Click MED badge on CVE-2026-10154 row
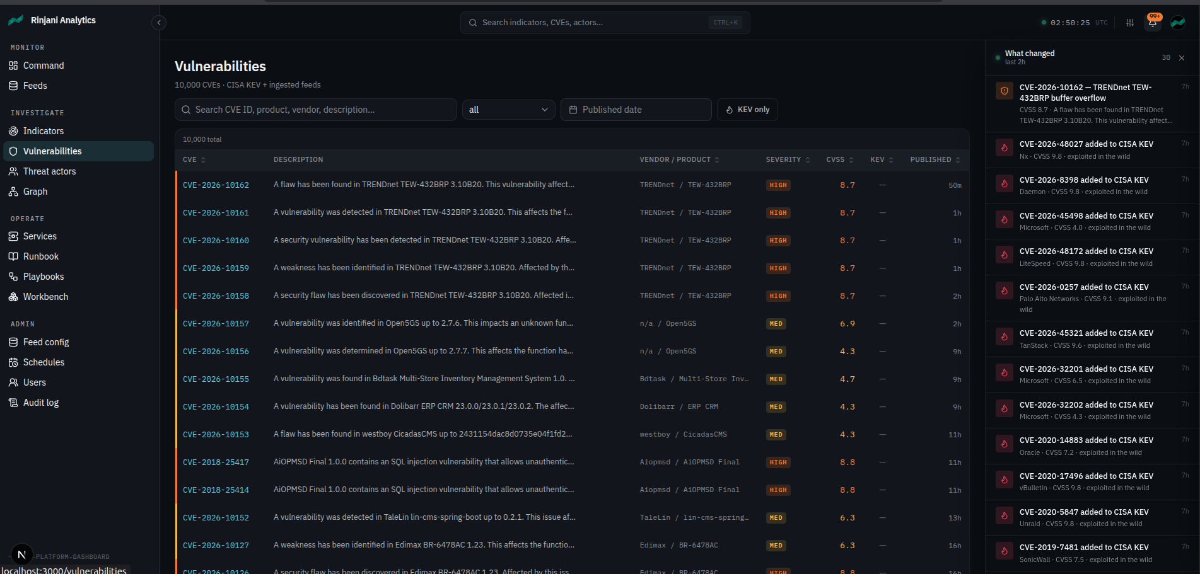 776,407
